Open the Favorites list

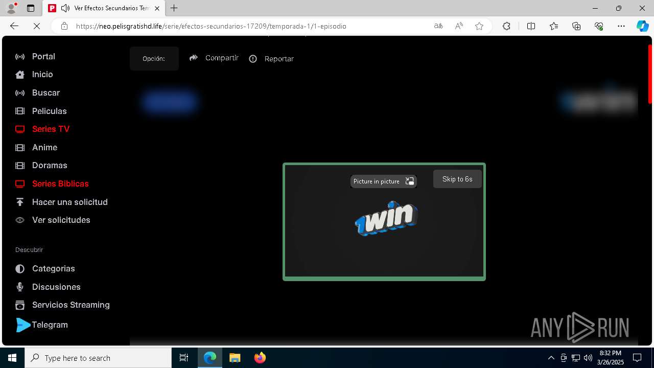click(x=554, y=26)
